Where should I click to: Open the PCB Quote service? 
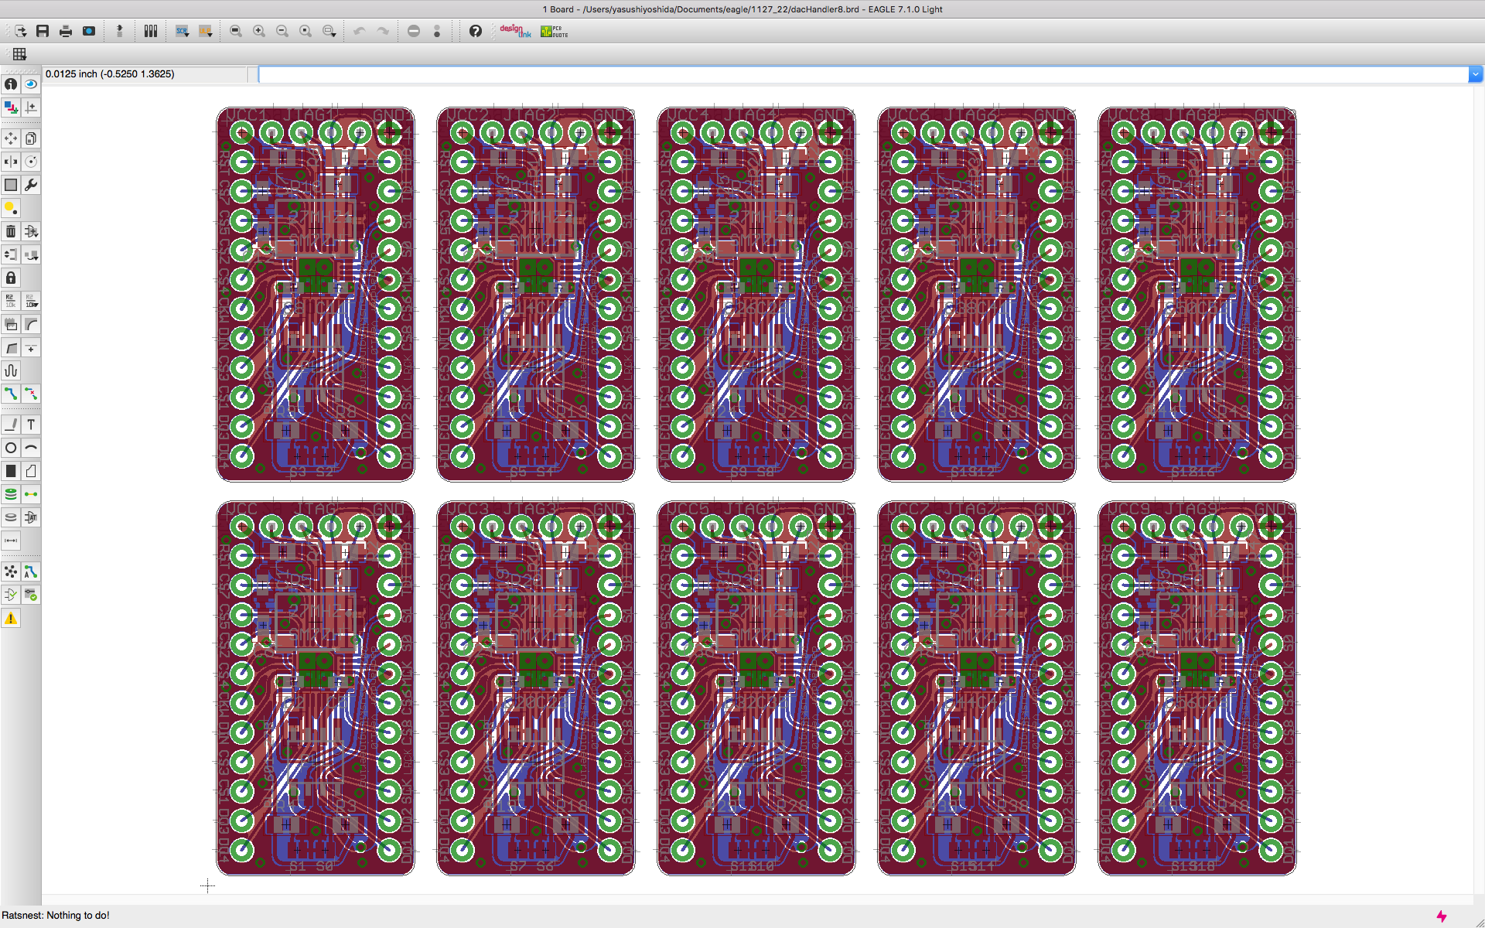click(554, 31)
